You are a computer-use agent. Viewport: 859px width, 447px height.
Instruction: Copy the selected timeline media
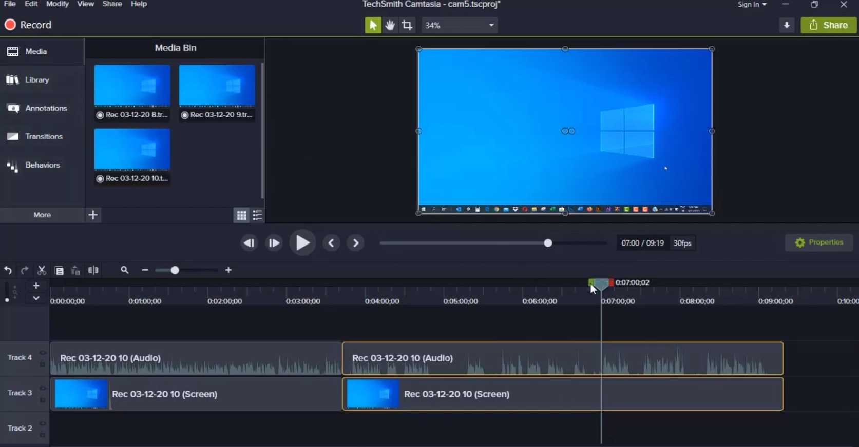pos(59,270)
